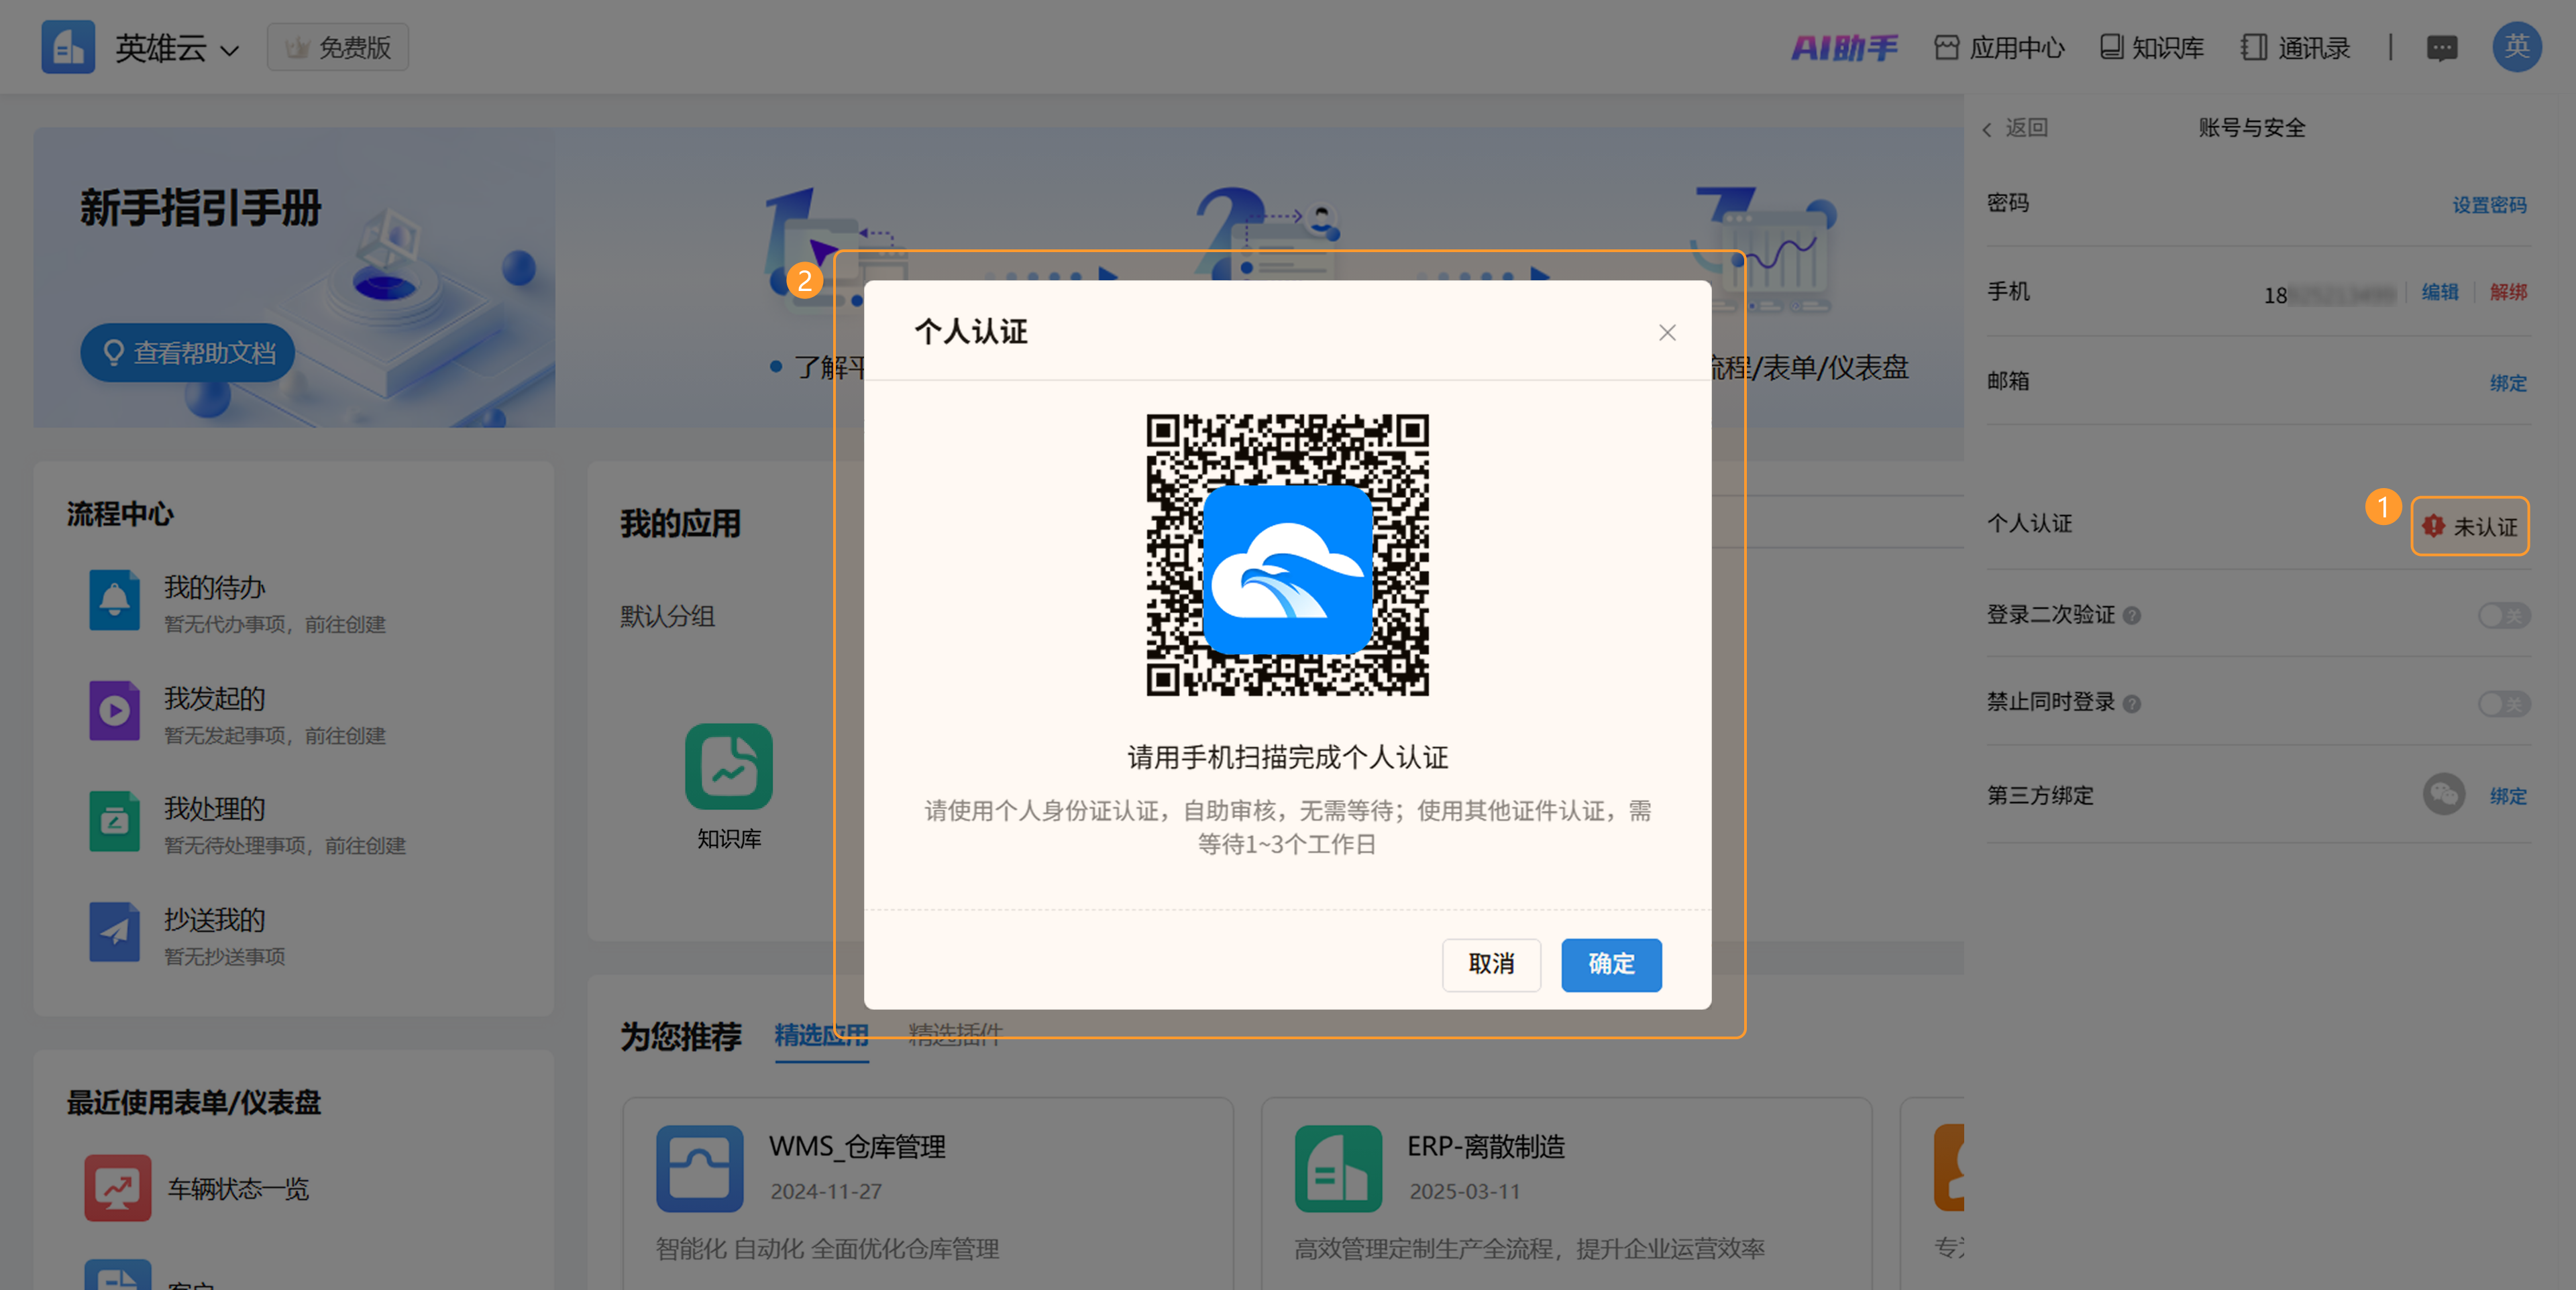Open 我处理的 green icon
The image size is (2576, 1290).
point(114,821)
